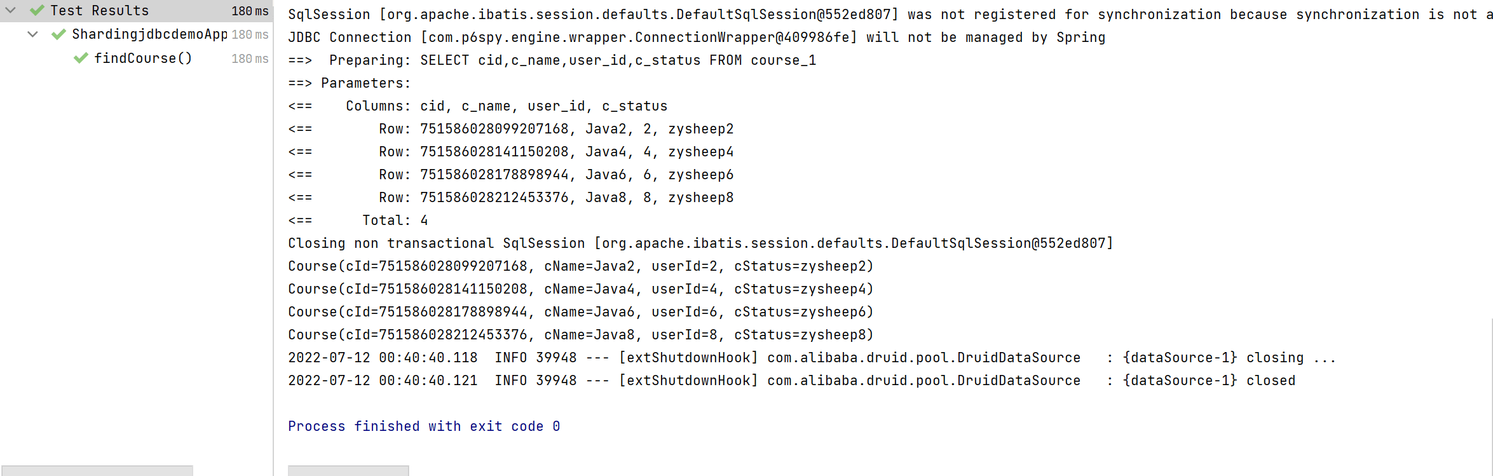The height and width of the screenshot is (476, 1493).
Task: Select the ShardingjdbcdemoApp test class
Action: 149,34
